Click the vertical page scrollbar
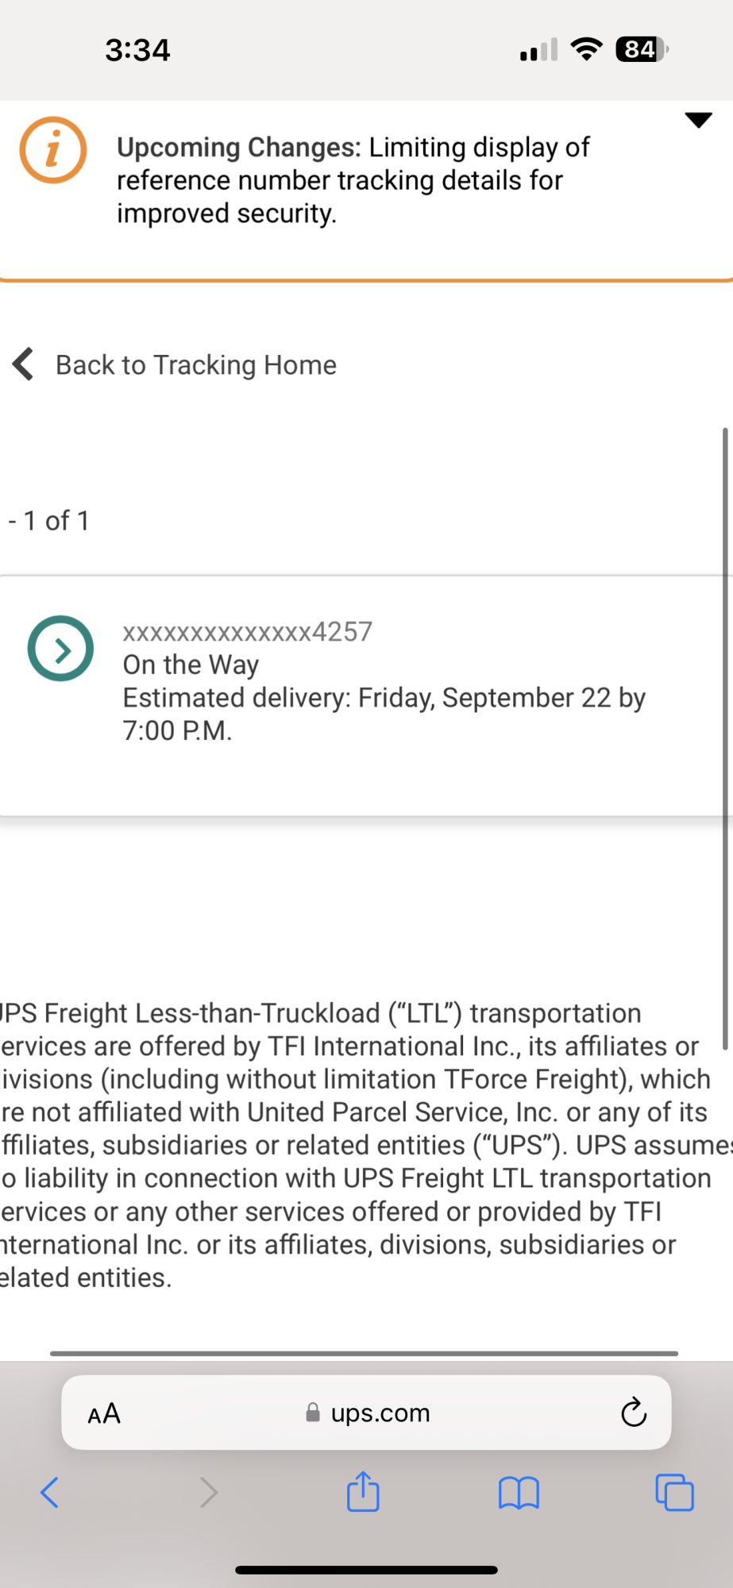Viewport: 733px width, 1588px height. (725, 738)
